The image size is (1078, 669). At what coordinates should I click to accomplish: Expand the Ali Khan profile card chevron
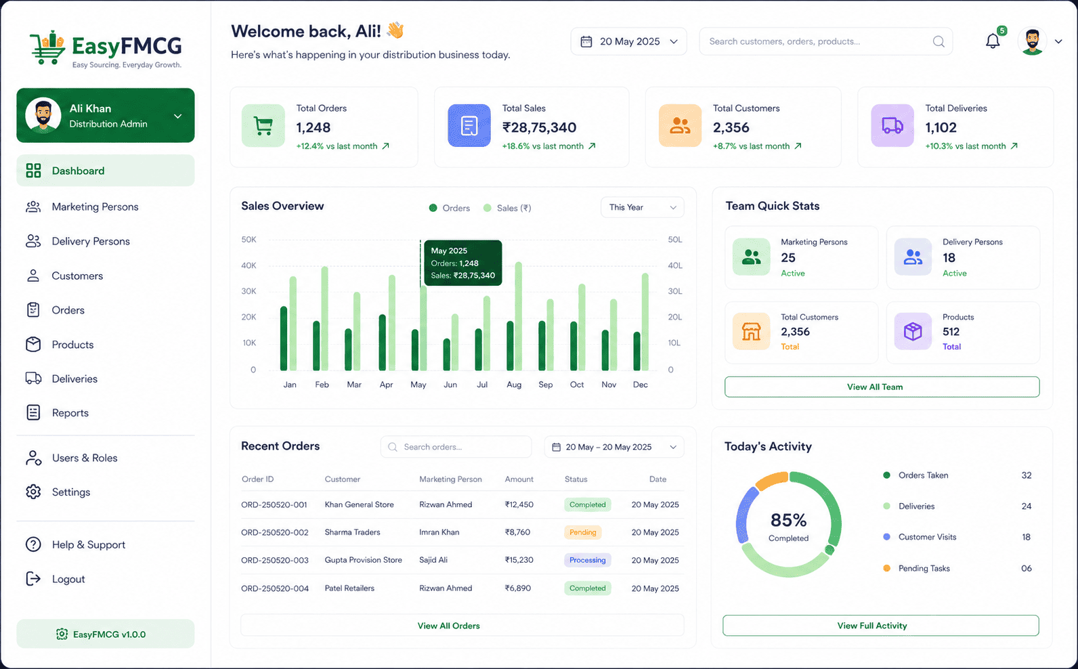pos(177,116)
